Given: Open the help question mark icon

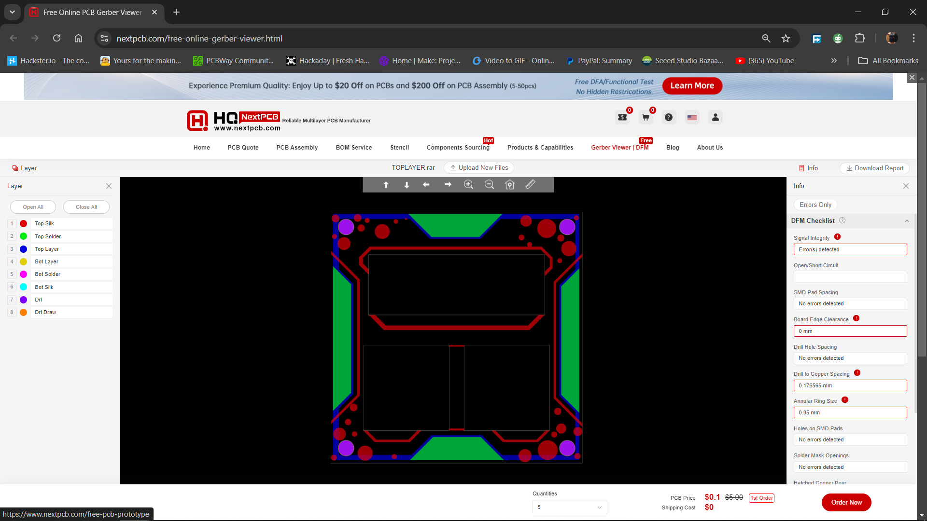Looking at the screenshot, I should (x=669, y=117).
